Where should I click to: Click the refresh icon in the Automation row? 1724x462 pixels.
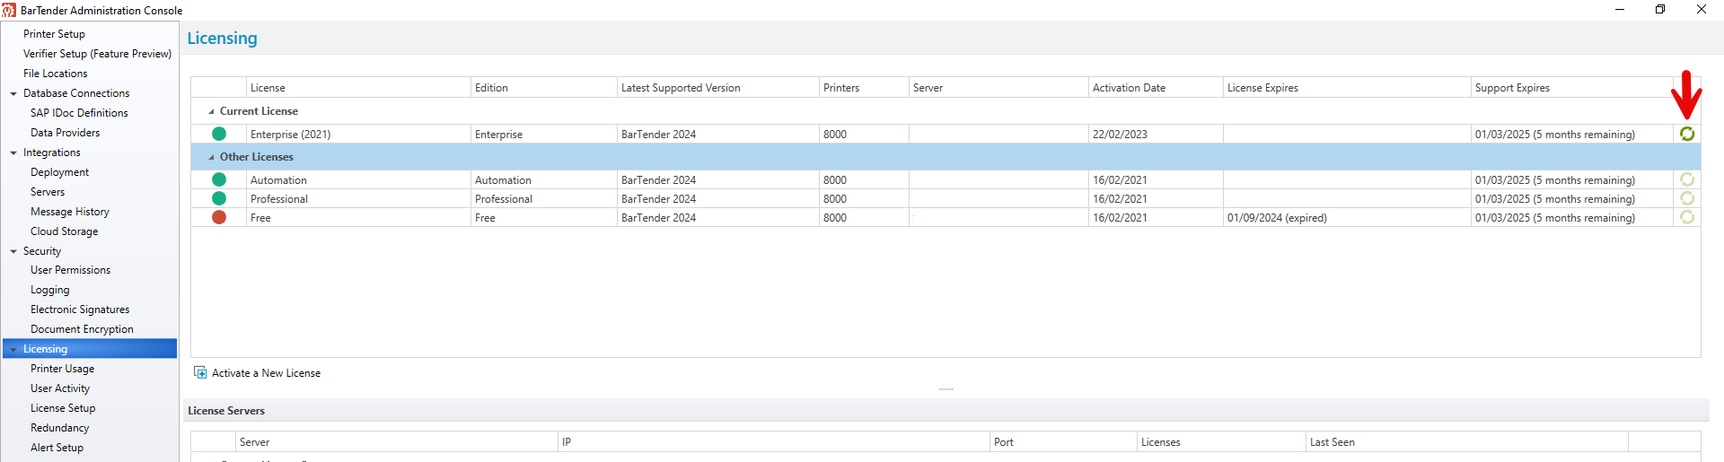[1687, 179]
